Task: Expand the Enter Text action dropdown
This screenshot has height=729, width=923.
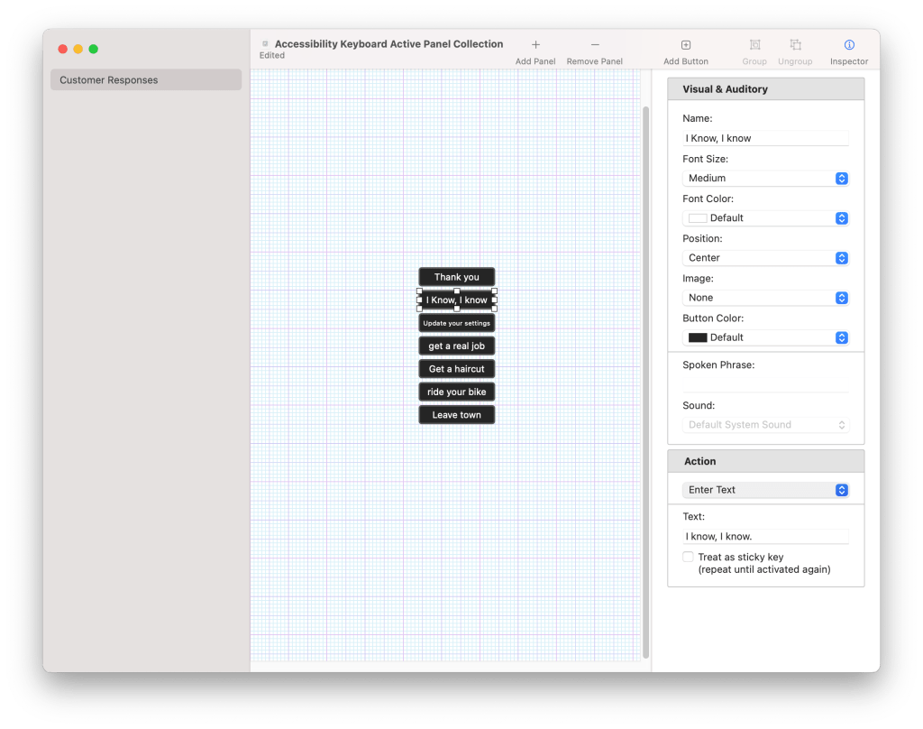Action: pos(765,490)
